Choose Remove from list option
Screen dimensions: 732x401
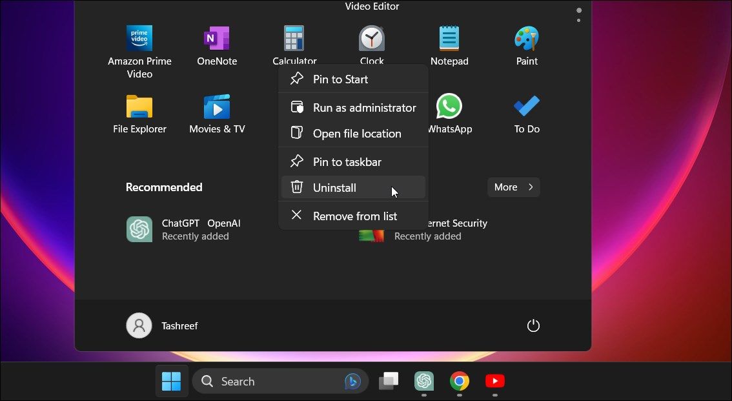pyautogui.click(x=354, y=216)
